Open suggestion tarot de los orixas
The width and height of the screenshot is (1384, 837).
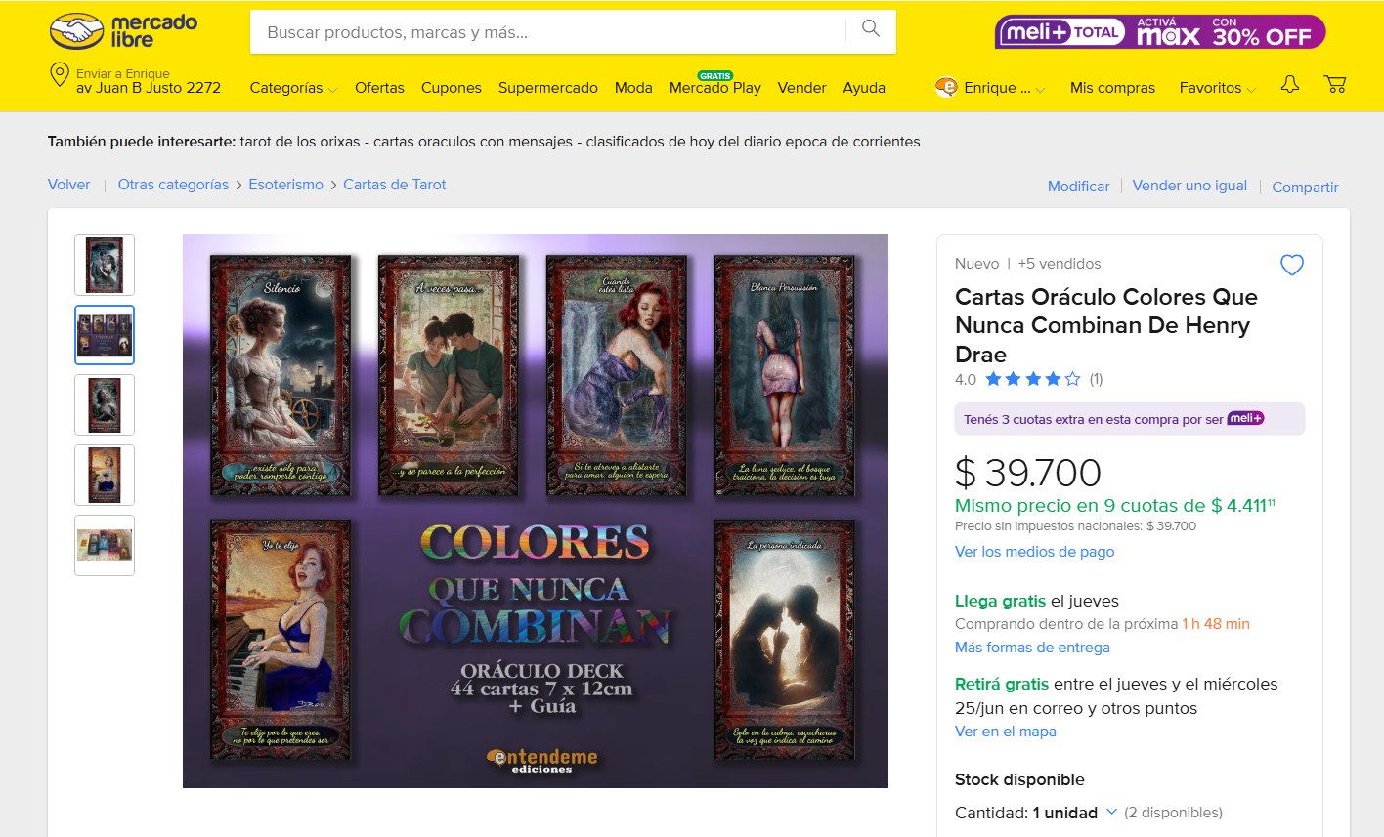point(300,142)
